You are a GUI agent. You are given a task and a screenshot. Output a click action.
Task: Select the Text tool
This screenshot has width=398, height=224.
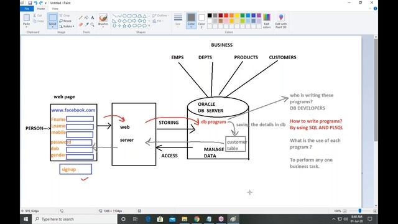tap(93, 17)
